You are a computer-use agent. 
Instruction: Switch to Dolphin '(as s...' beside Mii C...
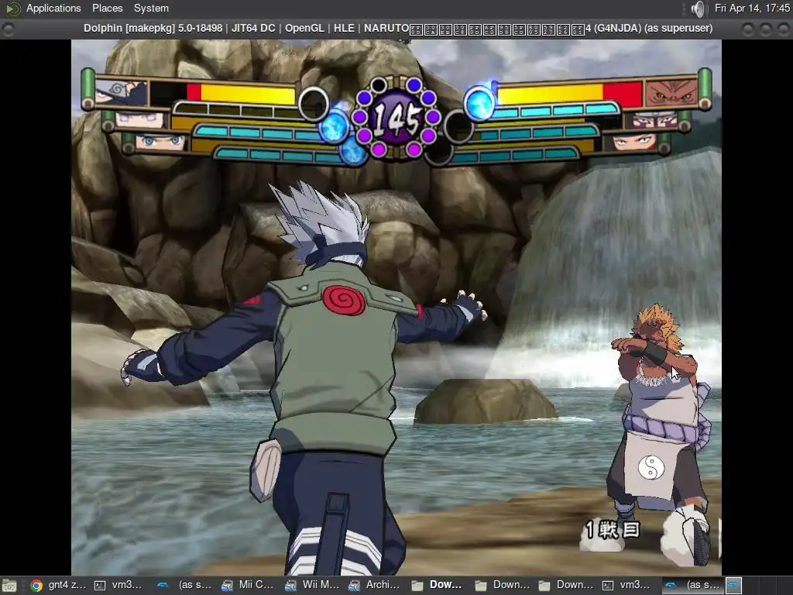[x=184, y=585]
